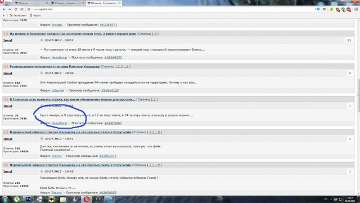The width and height of the screenshot is (360, 203).
Task: Click the globe site-info icon in address bar
Action: (x=29, y=10)
